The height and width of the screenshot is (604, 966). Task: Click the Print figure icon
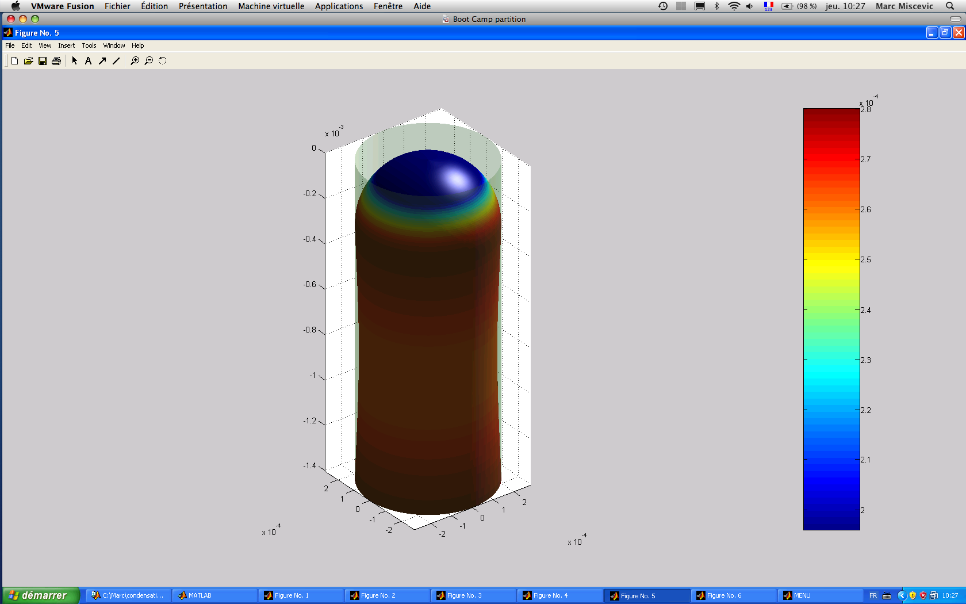(x=56, y=61)
